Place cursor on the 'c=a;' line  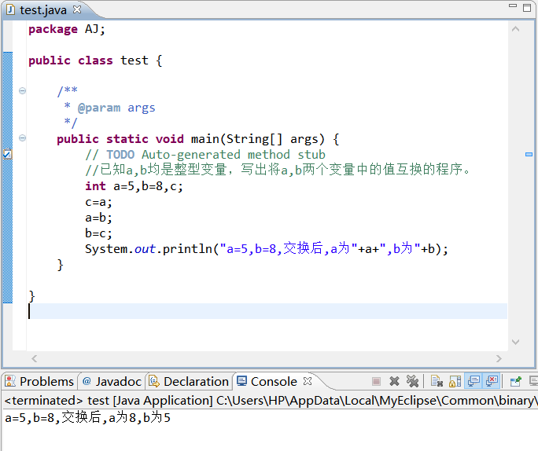click(98, 202)
